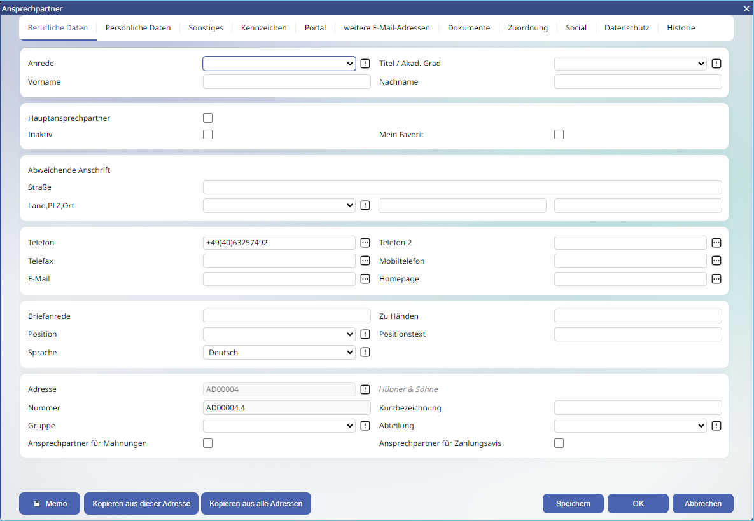The height and width of the screenshot is (521, 754).
Task: Switch to the Datenschutz tab
Action: [x=627, y=28]
